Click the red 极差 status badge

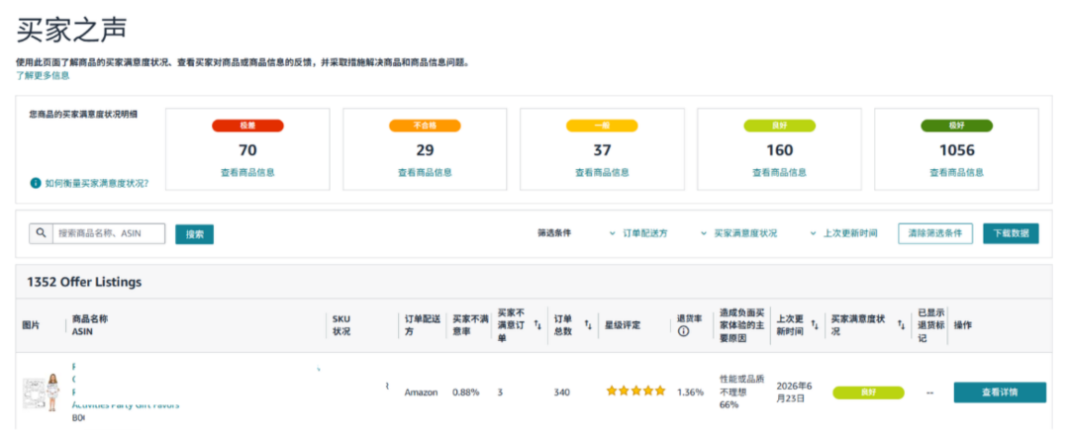point(247,126)
